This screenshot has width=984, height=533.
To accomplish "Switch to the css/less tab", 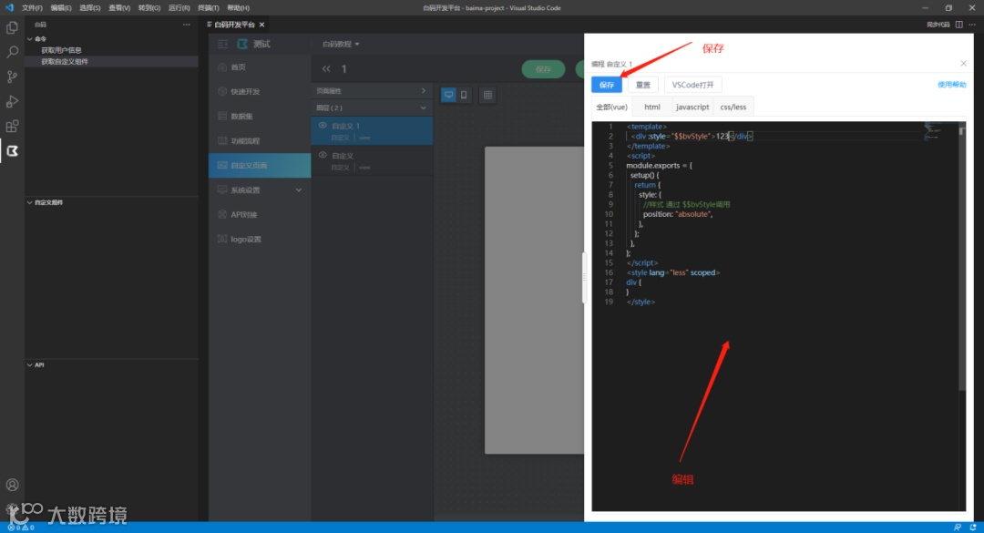I will coord(733,108).
